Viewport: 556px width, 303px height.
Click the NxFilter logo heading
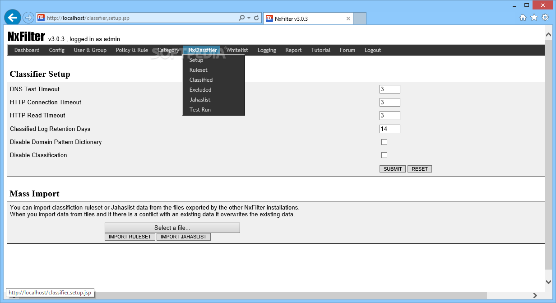[x=26, y=36]
